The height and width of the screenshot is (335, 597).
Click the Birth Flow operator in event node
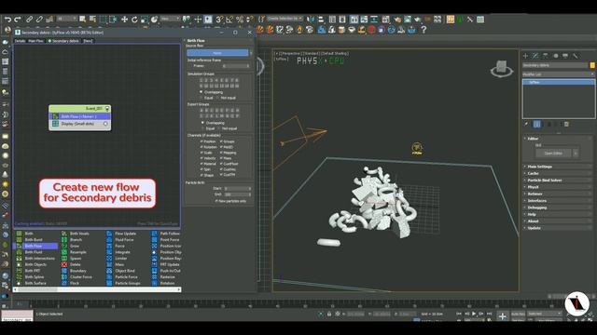tap(80, 116)
